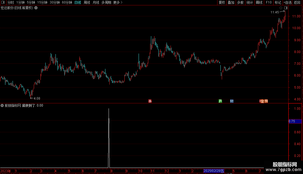This screenshot has width=303, height=174.
Task: Click the white indicator spike near month 8
Action: pos(109,138)
